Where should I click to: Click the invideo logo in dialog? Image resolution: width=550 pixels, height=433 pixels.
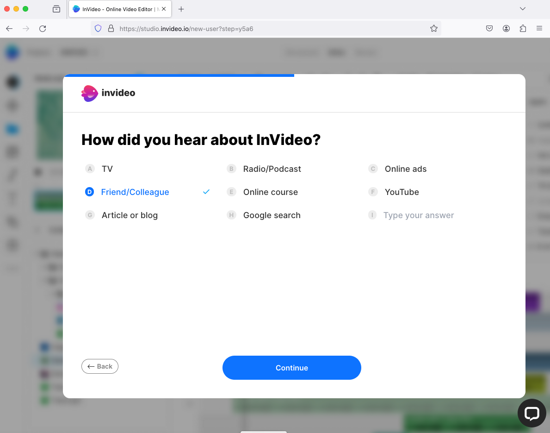(x=108, y=93)
